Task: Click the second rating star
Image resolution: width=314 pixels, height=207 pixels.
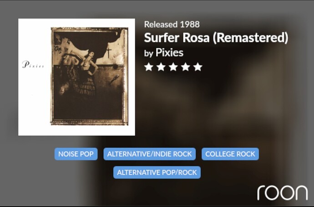Action: 161,67
